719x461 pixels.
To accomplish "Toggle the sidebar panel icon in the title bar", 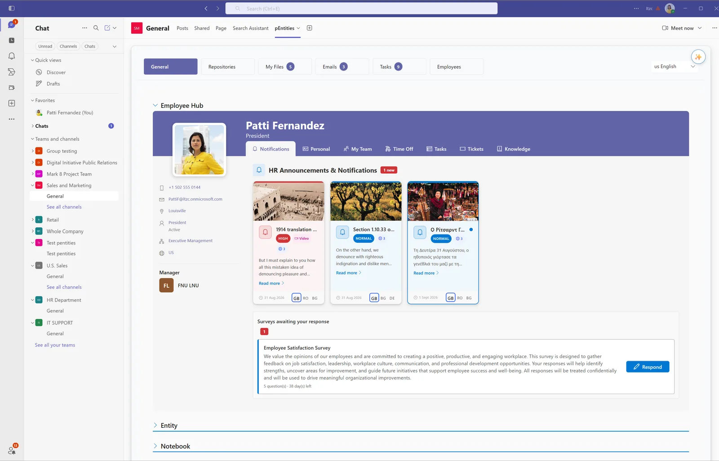I will coord(12,9).
